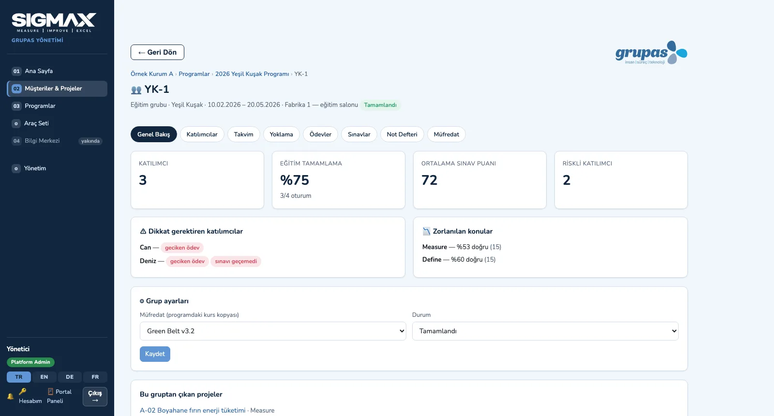Image resolution: width=774 pixels, height=416 pixels.
Task: Open the notifications bell icon
Action: pos(10,396)
